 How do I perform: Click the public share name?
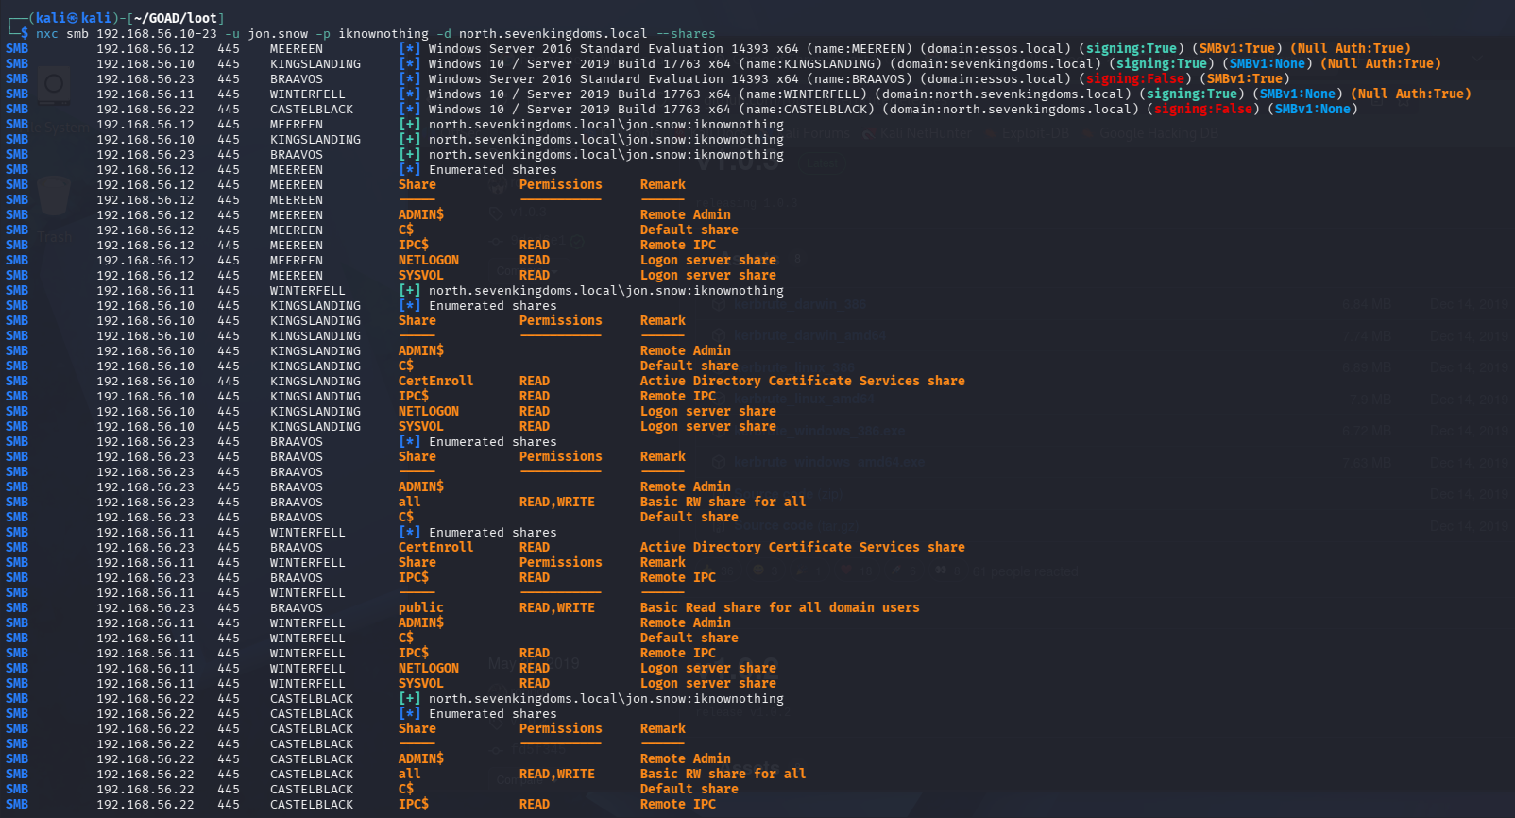coord(421,607)
